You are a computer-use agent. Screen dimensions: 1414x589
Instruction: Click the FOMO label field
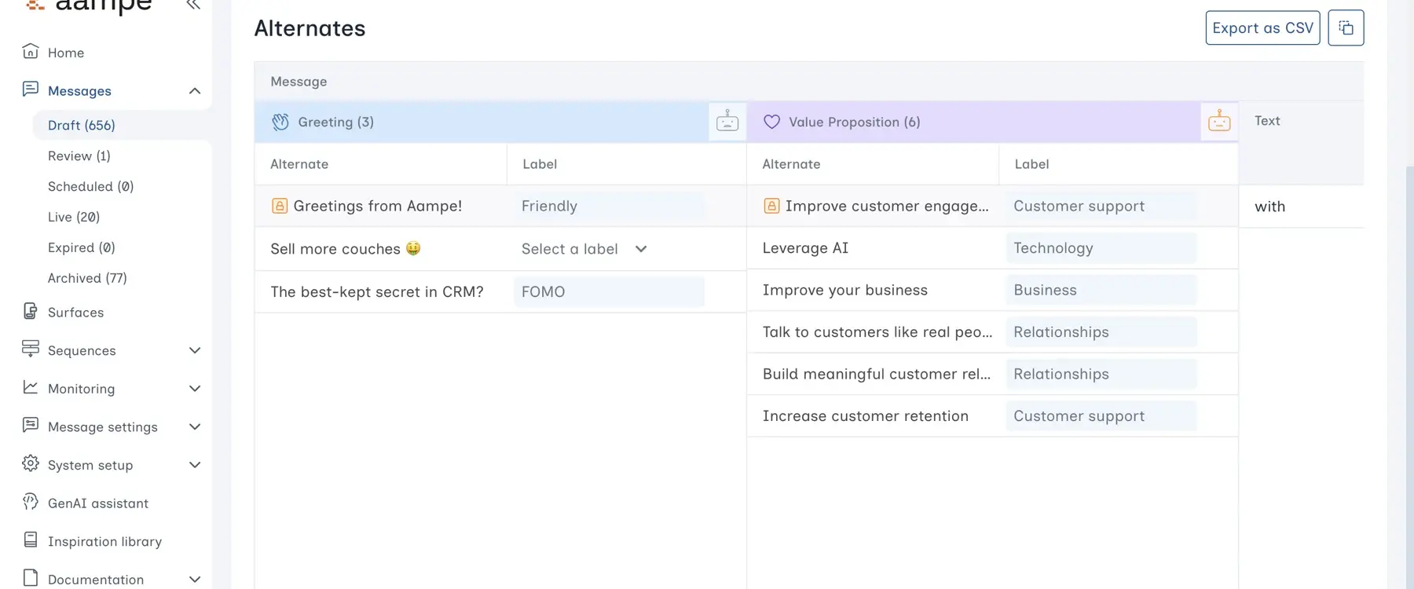point(609,291)
